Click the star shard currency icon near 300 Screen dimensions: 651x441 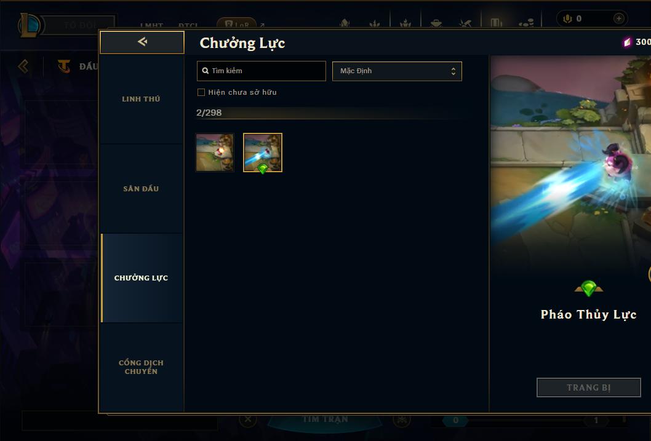[628, 42]
